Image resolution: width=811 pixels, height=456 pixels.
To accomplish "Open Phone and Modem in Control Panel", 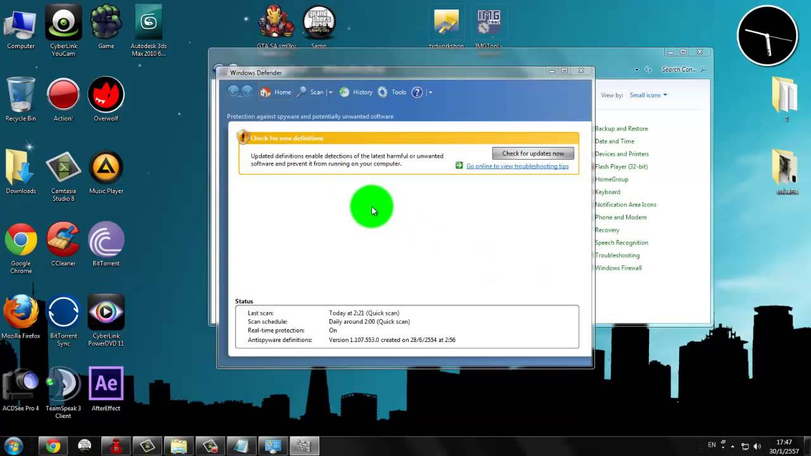I will [x=621, y=217].
